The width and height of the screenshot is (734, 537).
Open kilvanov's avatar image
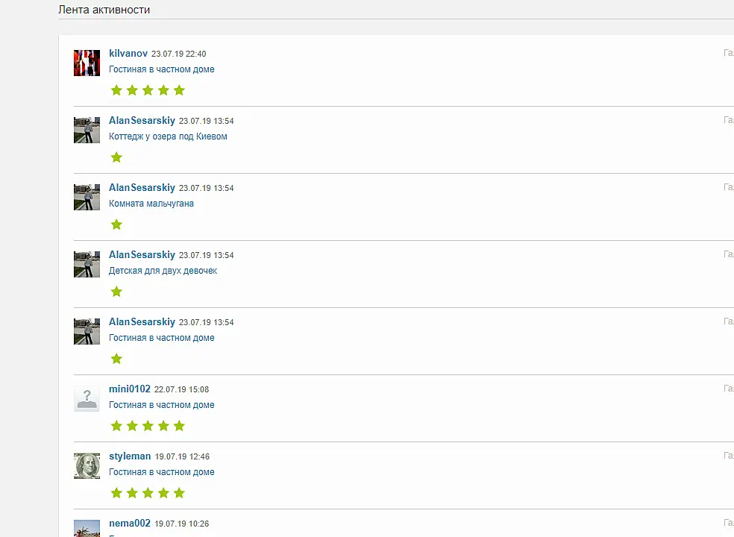(x=87, y=63)
